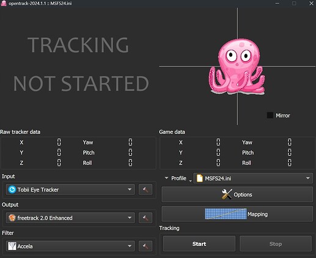Click the wrench and screwdriver Options icon
The height and width of the screenshot is (258, 316).
tap(227, 194)
